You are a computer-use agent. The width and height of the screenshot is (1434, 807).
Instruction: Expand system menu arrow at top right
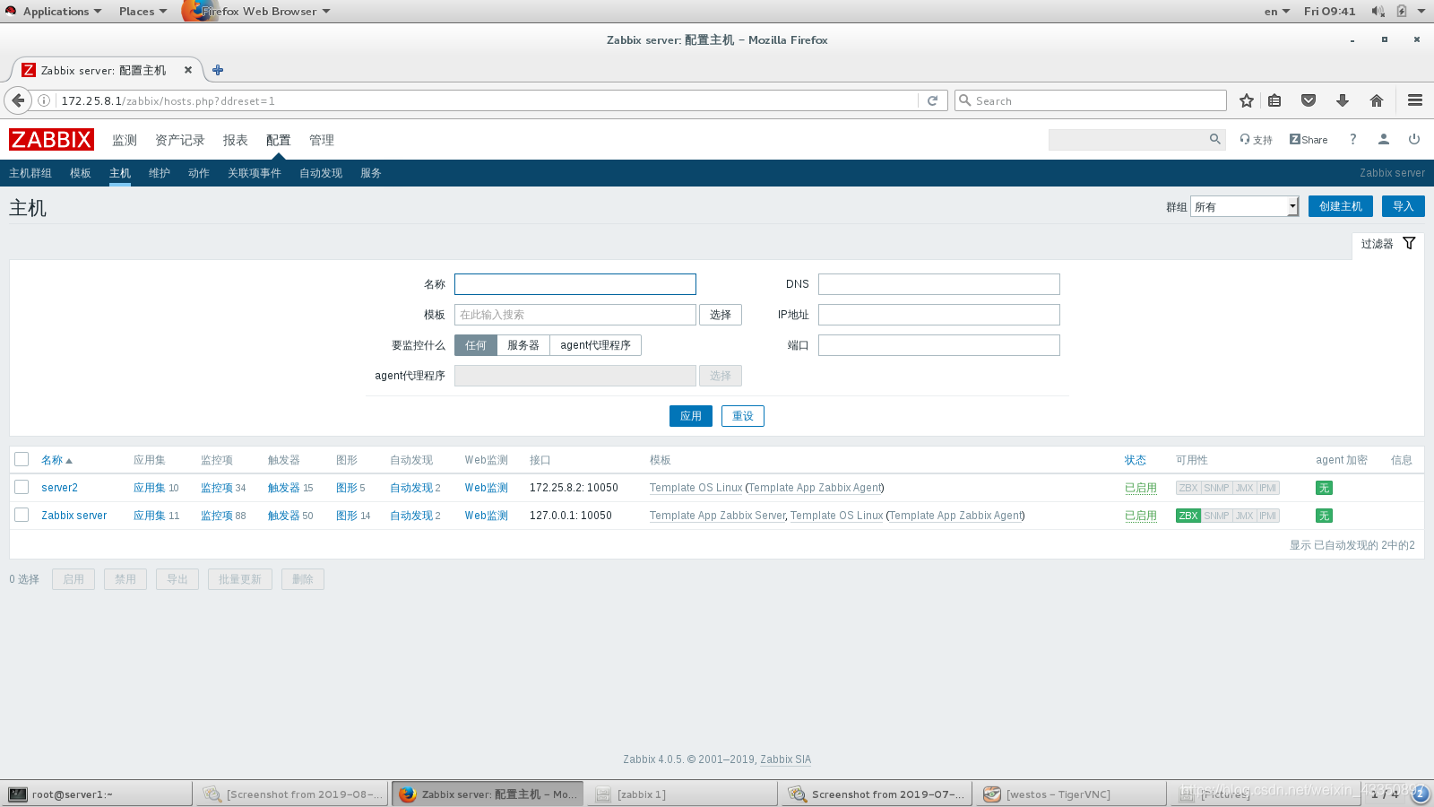coord(1421,11)
